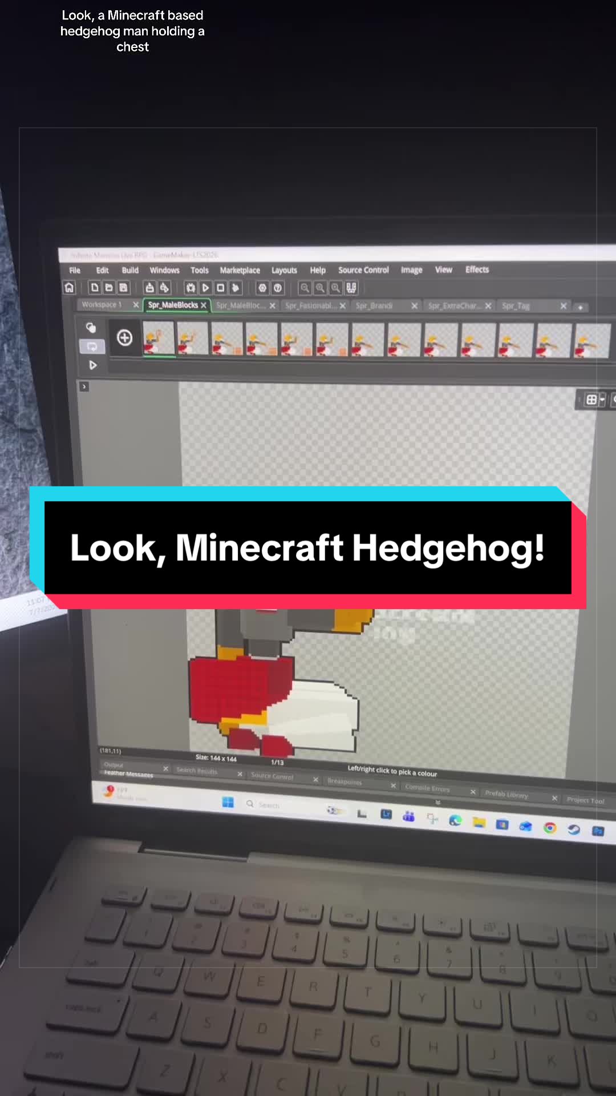Select the fifth animation frame thumbnail
The width and height of the screenshot is (616, 1096).
point(297,340)
